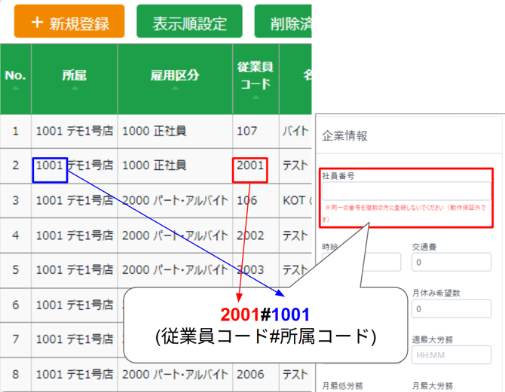This screenshot has width=505, height=392.
Task: Click the plus icon on 新規登録
Action: pyautogui.click(x=38, y=23)
